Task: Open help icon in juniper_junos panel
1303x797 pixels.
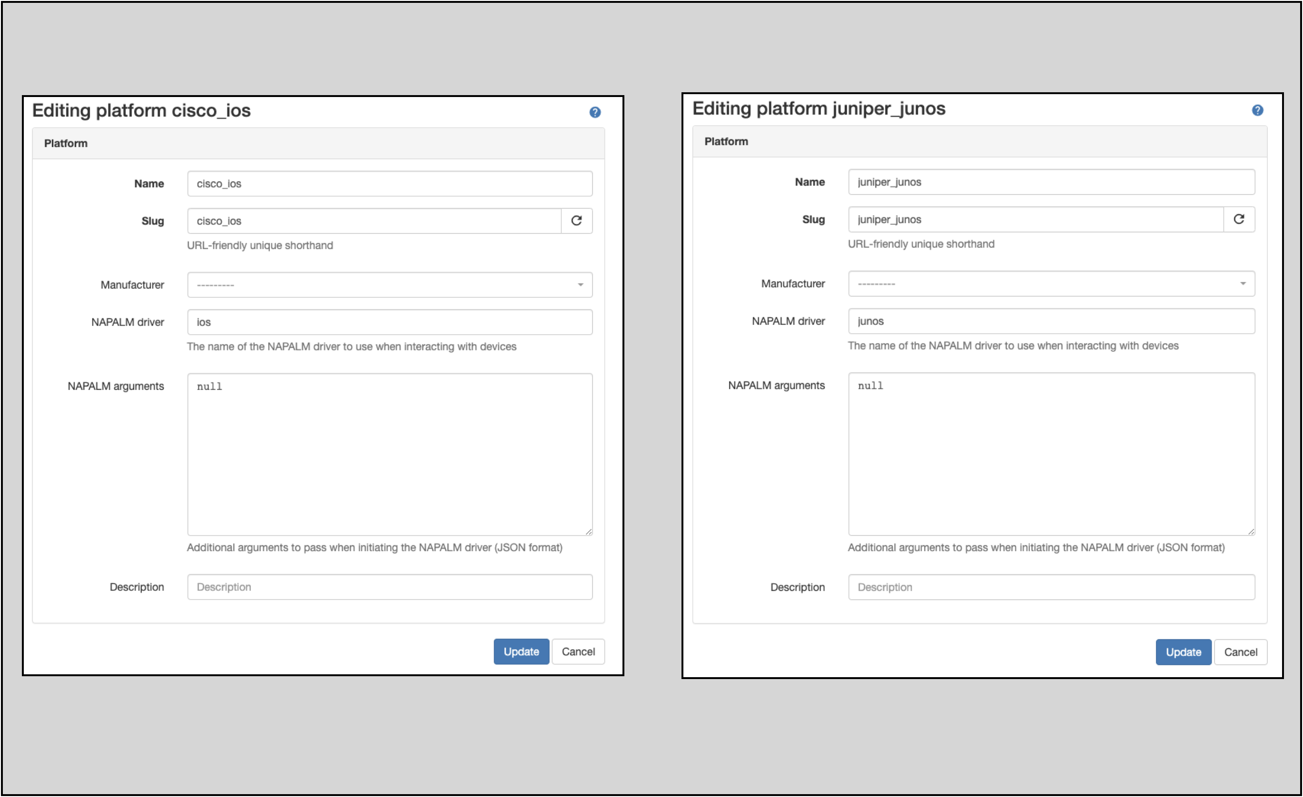Action: (x=1257, y=110)
